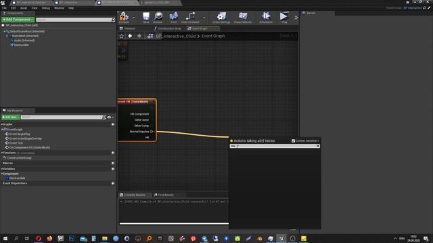Image resolution: width=433 pixels, height=243 pixels.
Task: Add a new macro with the plus icon
Action: tap(113, 163)
